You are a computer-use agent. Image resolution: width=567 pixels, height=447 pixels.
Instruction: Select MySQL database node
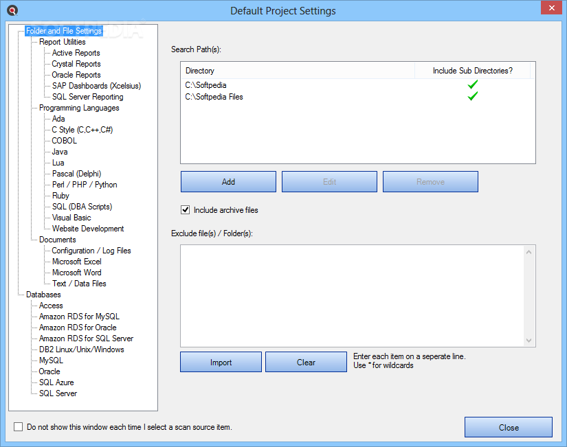(x=51, y=360)
